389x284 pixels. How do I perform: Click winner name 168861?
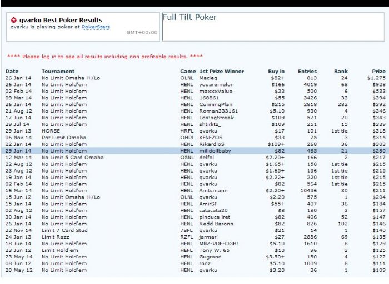point(209,98)
